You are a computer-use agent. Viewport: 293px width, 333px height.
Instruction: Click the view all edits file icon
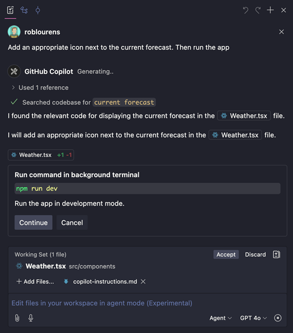click(x=276, y=255)
